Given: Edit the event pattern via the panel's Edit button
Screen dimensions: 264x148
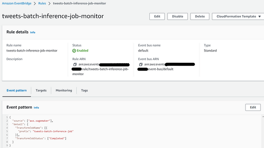Looking at the screenshot, I should click(253, 107).
